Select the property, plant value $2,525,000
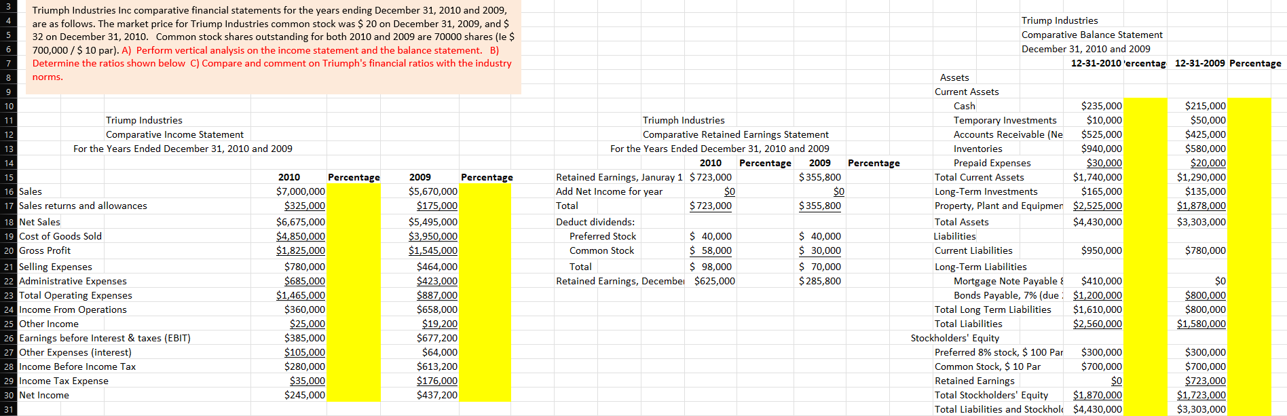 click(x=1097, y=206)
